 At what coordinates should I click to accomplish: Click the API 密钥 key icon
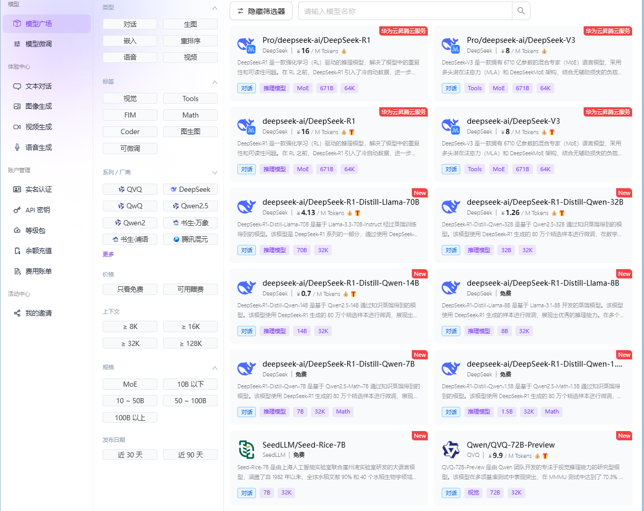pyautogui.click(x=17, y=210)
